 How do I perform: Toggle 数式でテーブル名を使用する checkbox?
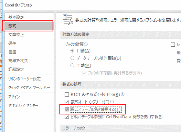[67, 109]
